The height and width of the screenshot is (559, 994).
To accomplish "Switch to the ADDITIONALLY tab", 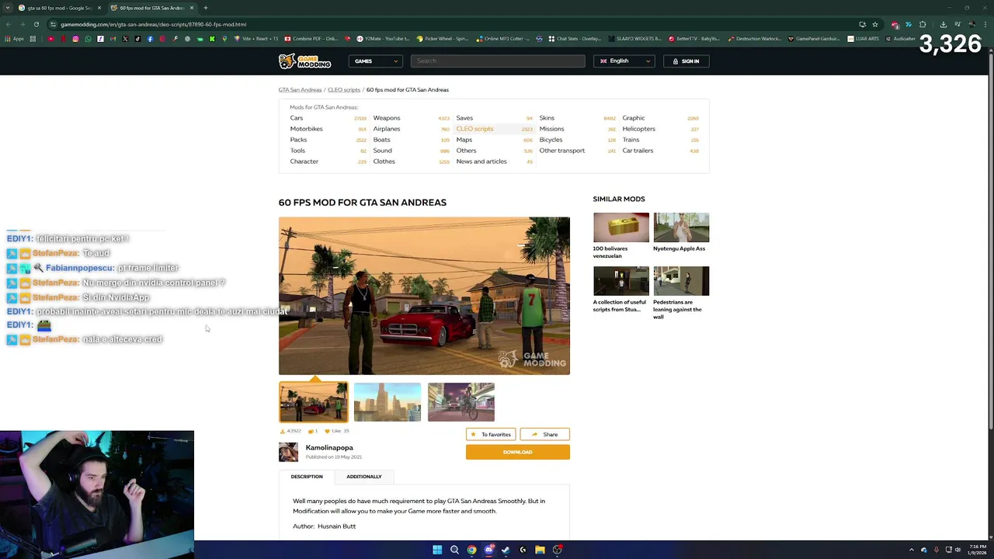I will pyautogui.click(x=364, y=477).
